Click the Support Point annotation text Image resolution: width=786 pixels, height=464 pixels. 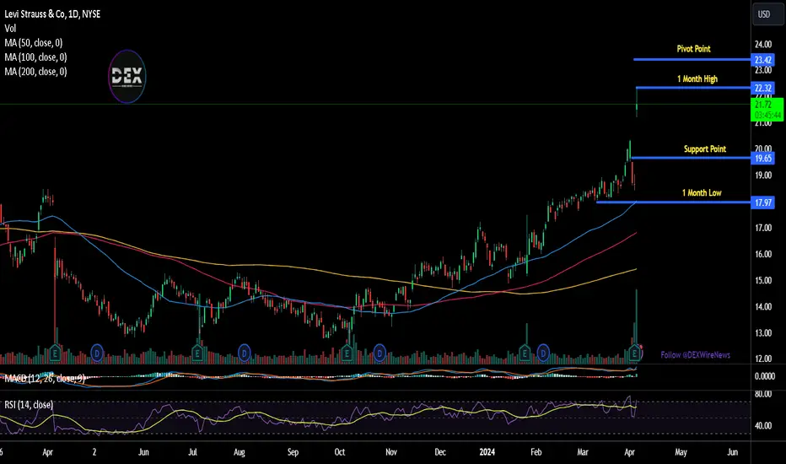pyautogui.click(x=705, y=149)
